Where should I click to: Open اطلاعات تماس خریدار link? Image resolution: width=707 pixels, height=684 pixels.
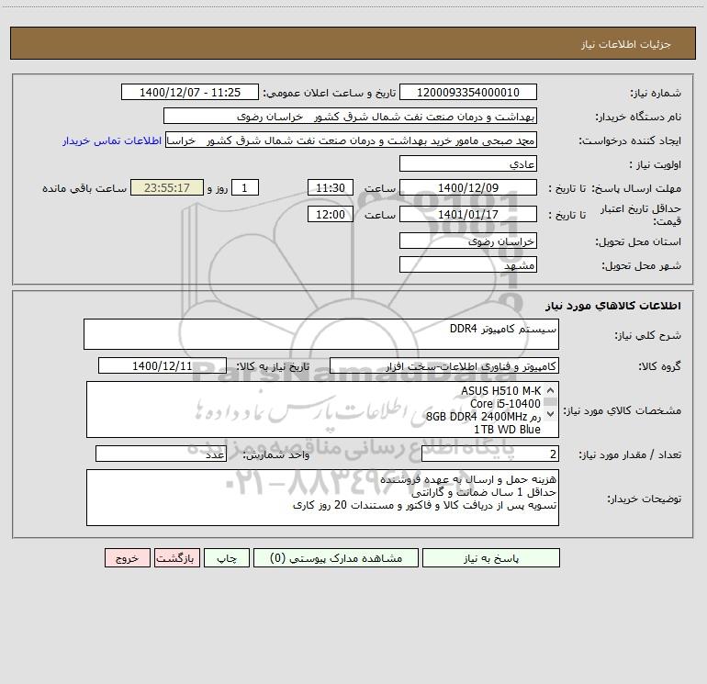point(112,140)
